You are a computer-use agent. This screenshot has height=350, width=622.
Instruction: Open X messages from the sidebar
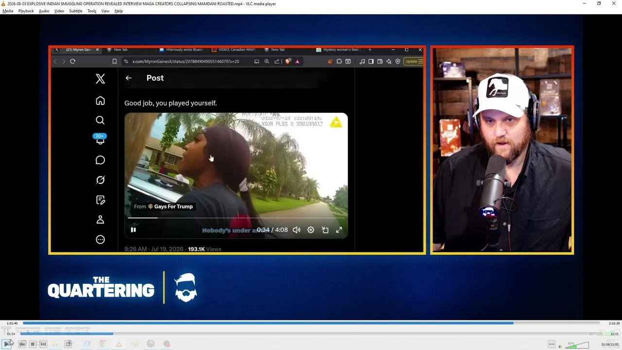pyautogui.click(x=100, y=160)
